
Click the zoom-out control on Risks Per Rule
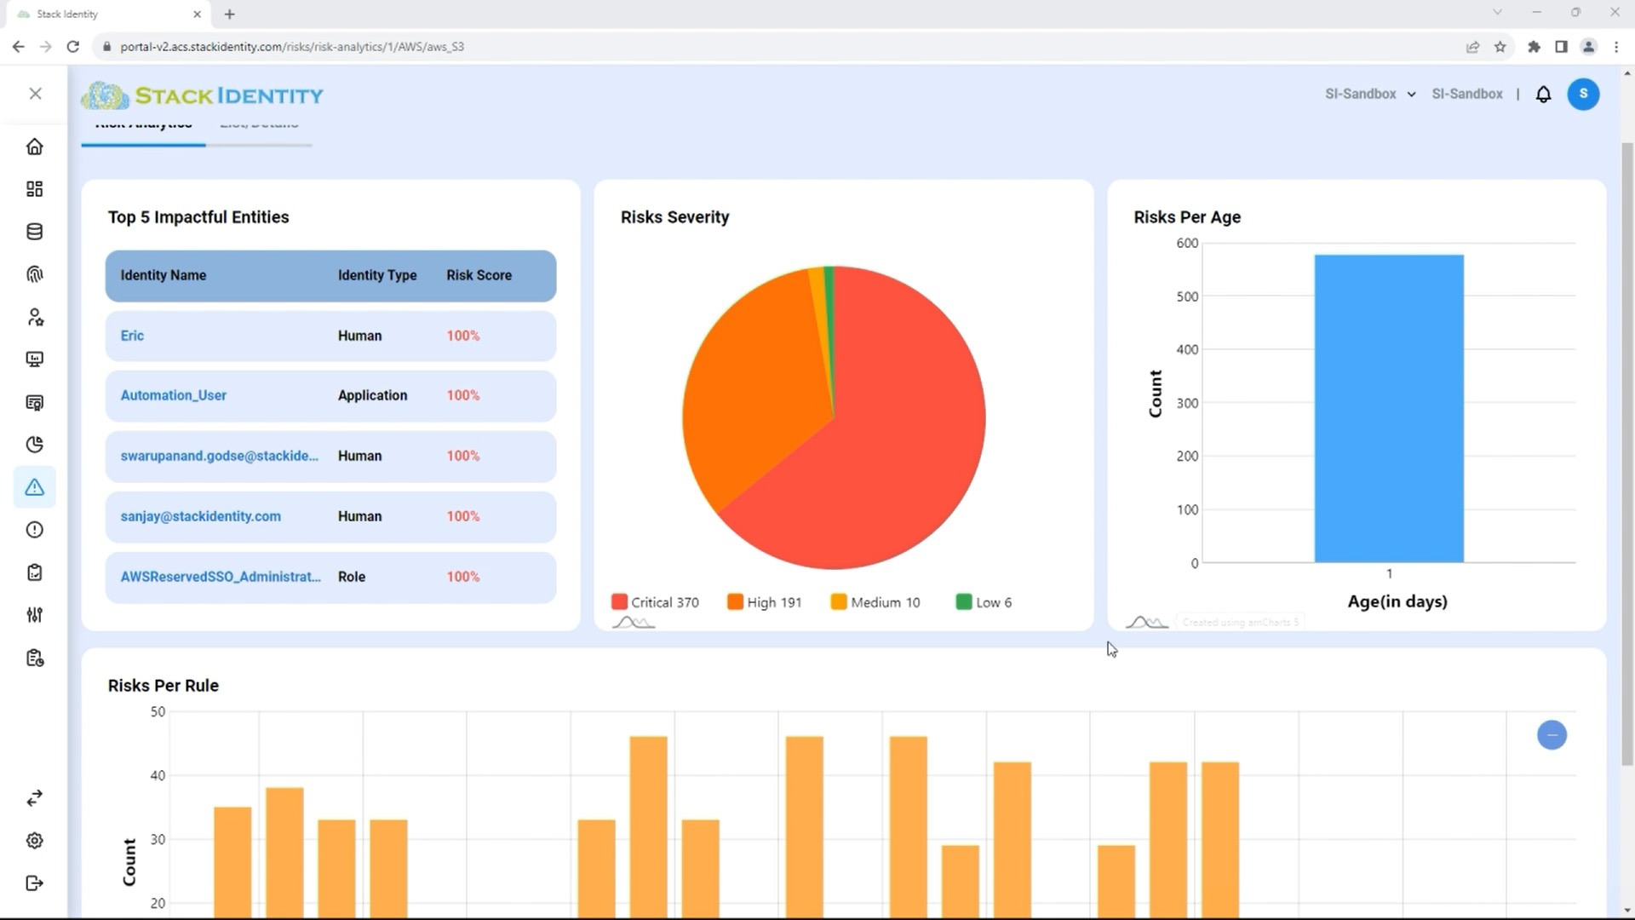tap(1552, 734)
